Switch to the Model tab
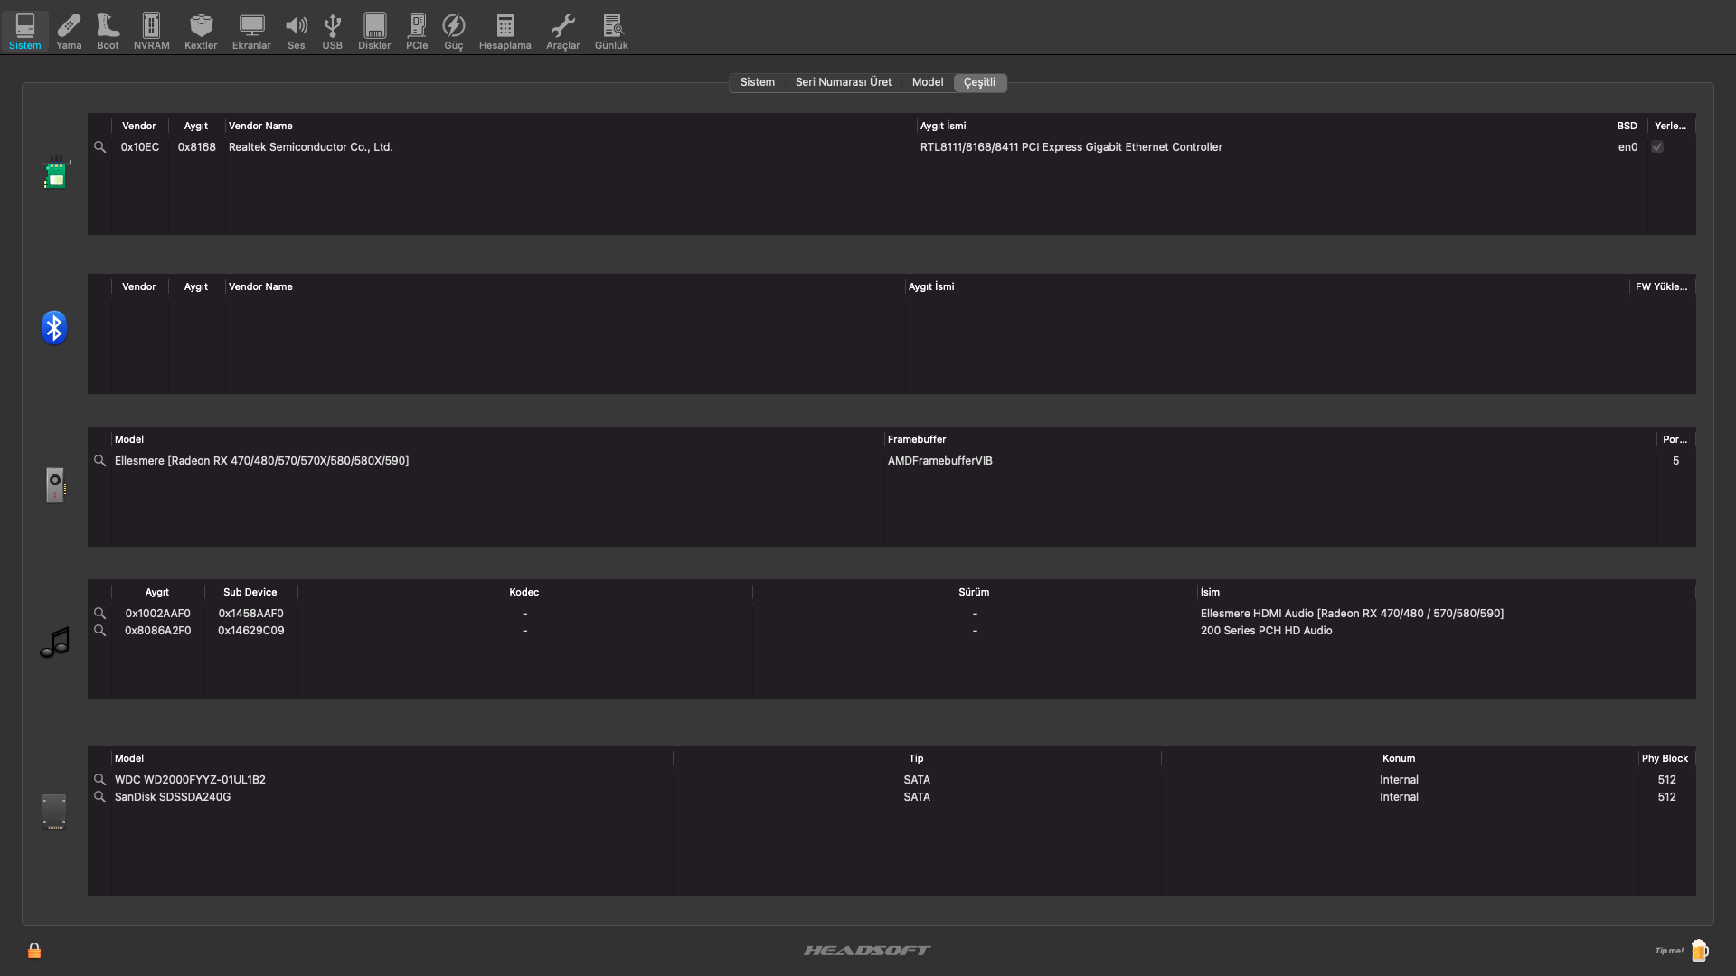This screenshot has width=1736, height=976. 927,82
